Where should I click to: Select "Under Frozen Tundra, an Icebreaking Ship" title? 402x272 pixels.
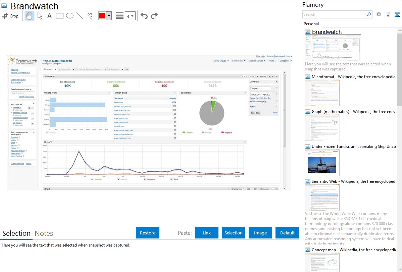(x=354, y=147)
